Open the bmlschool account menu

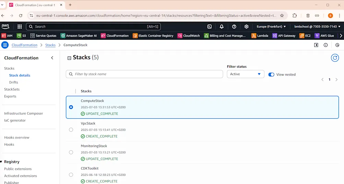point(317,26)
